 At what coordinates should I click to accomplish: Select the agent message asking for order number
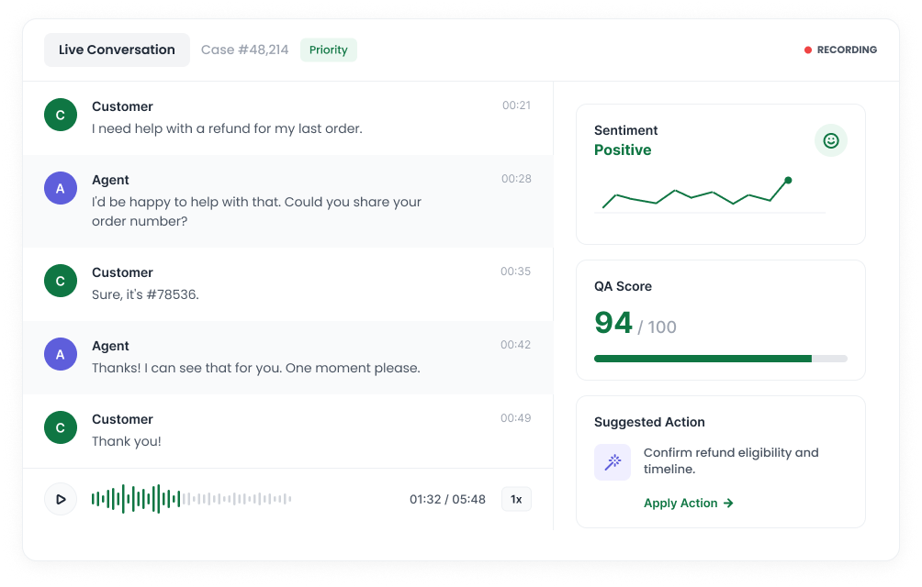256,211
